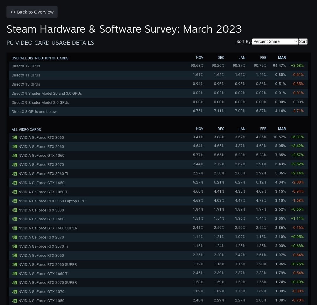The width and height of the screenshot is (317, 305).
Task: Click the +6.31% change for RTX 3060
Action: (297, 137)
